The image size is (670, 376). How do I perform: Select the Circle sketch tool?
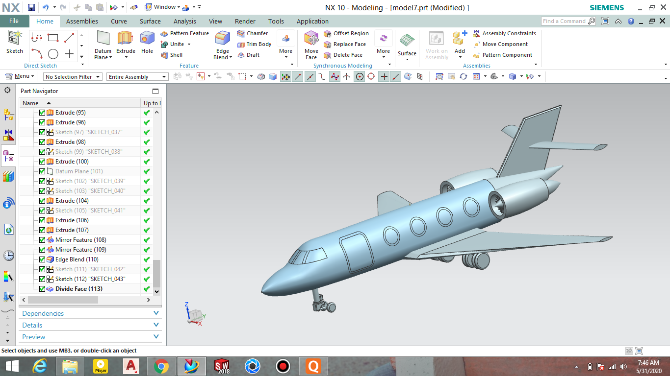tap(53, 54)
